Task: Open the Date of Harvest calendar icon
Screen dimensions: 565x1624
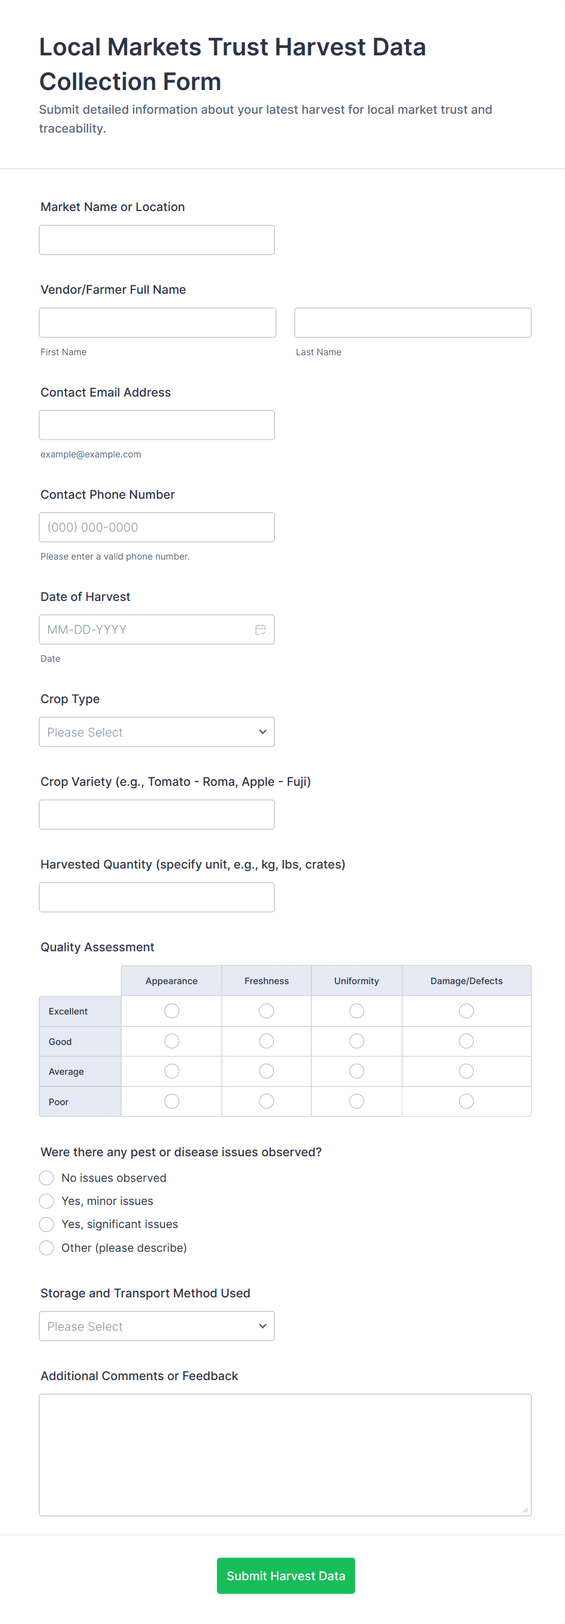Action: (260, 629)
